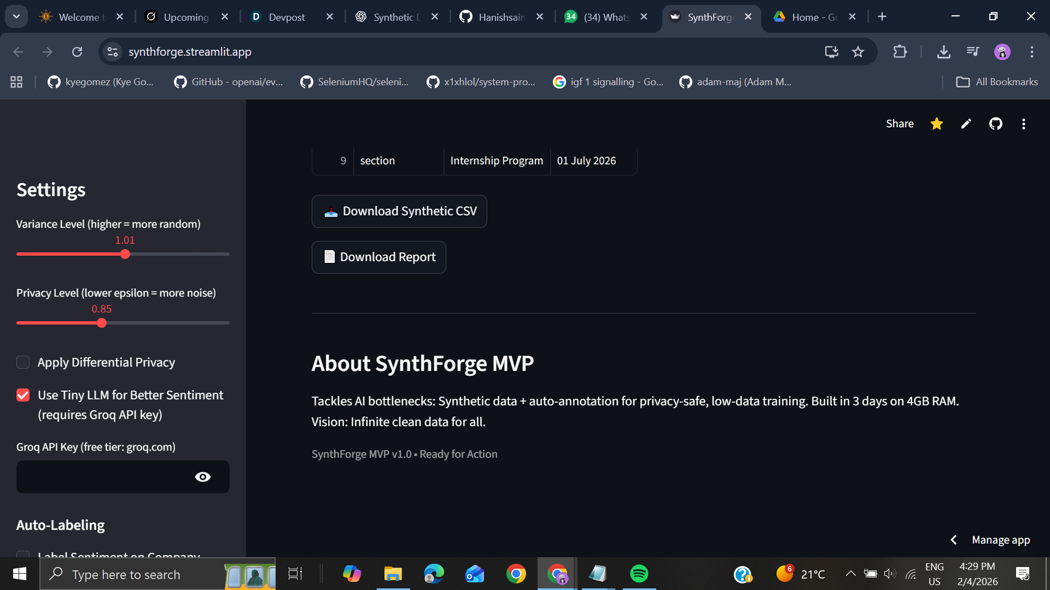Open Spotify from the taskbar

(x=639, y=574)
